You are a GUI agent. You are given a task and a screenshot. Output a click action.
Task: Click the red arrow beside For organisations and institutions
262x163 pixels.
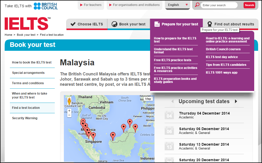tap(110, 5)
